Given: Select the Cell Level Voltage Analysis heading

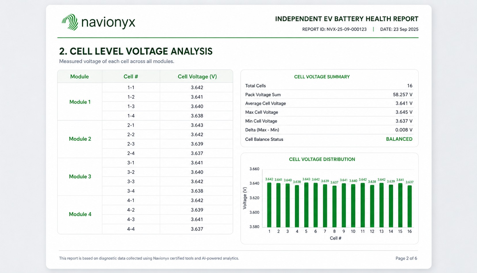Looking at the screenshot, I should [x=136, y=51].
